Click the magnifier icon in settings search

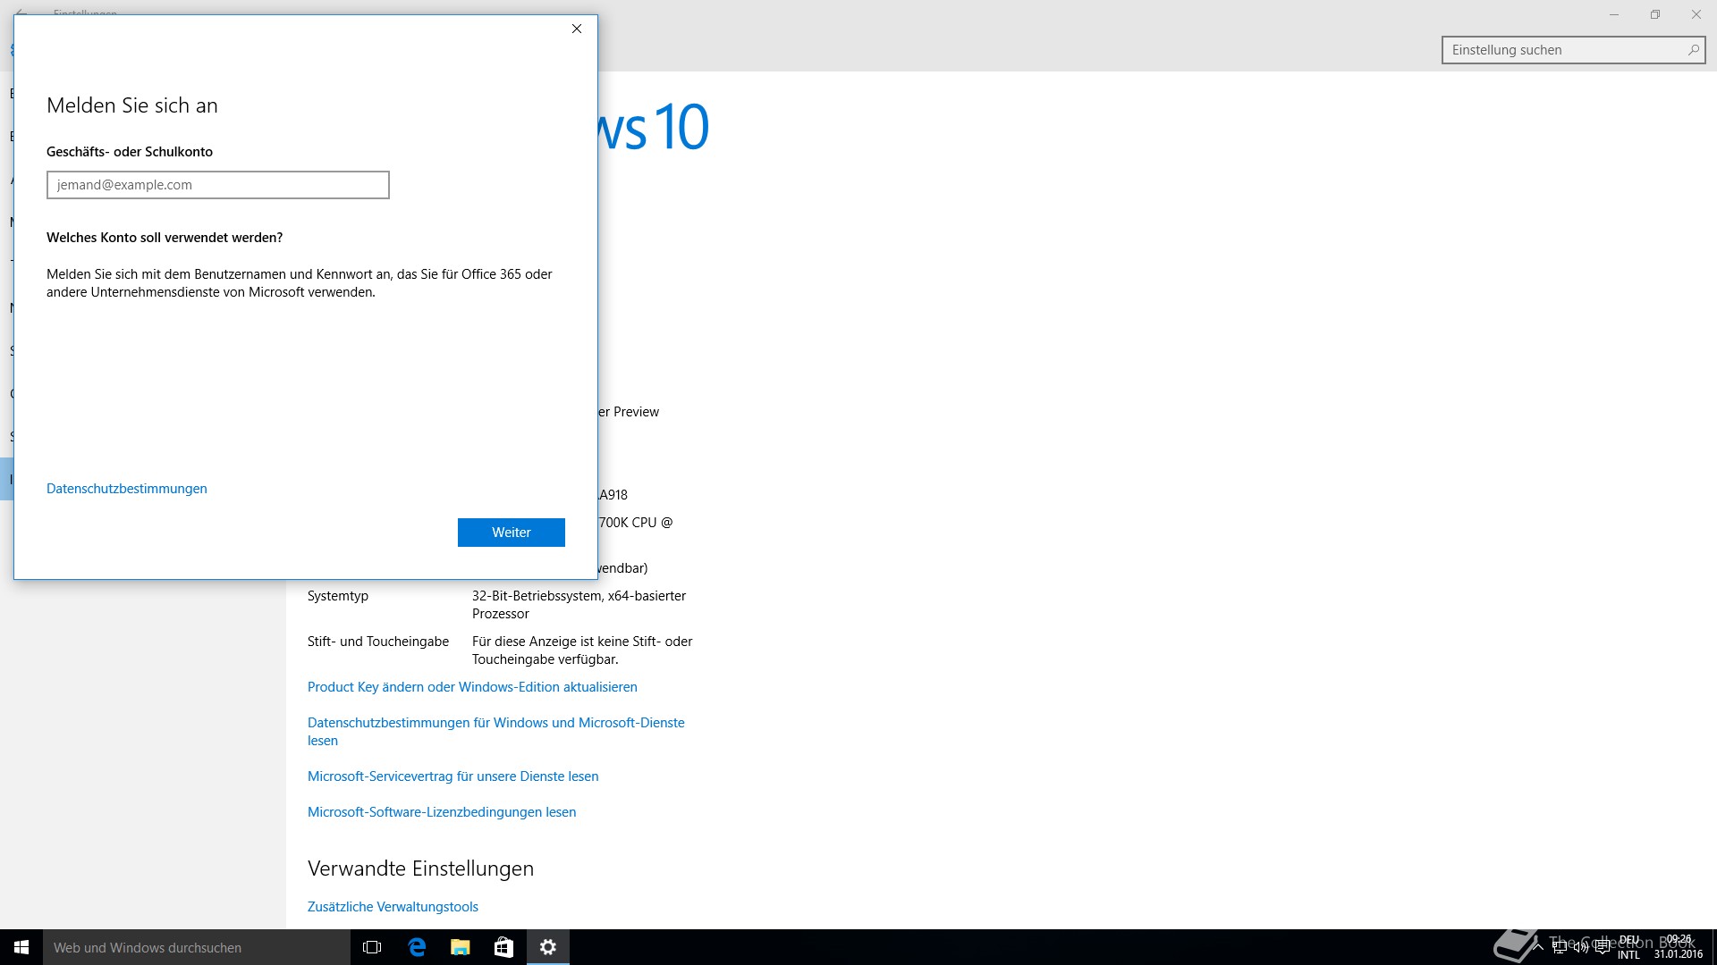(x=1693, y=50)
